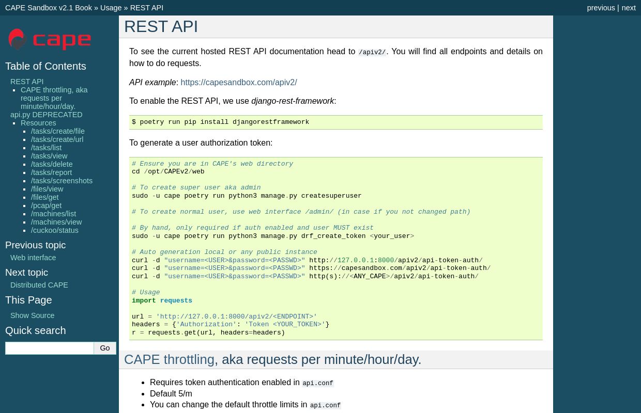Click the curl line with <ANY_CAPE>
The width and height of the screenshot is (641, 413).
[305, 277]
